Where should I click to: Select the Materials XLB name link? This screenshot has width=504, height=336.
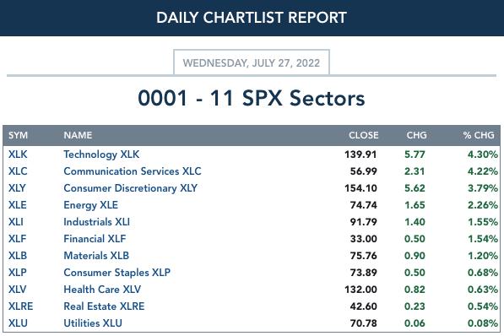pyautogui.click(x=96, y=256)
